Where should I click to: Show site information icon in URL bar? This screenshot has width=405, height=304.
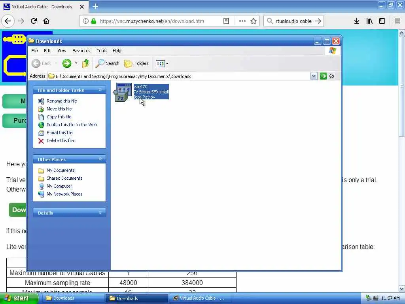click(x=85, y=21)
